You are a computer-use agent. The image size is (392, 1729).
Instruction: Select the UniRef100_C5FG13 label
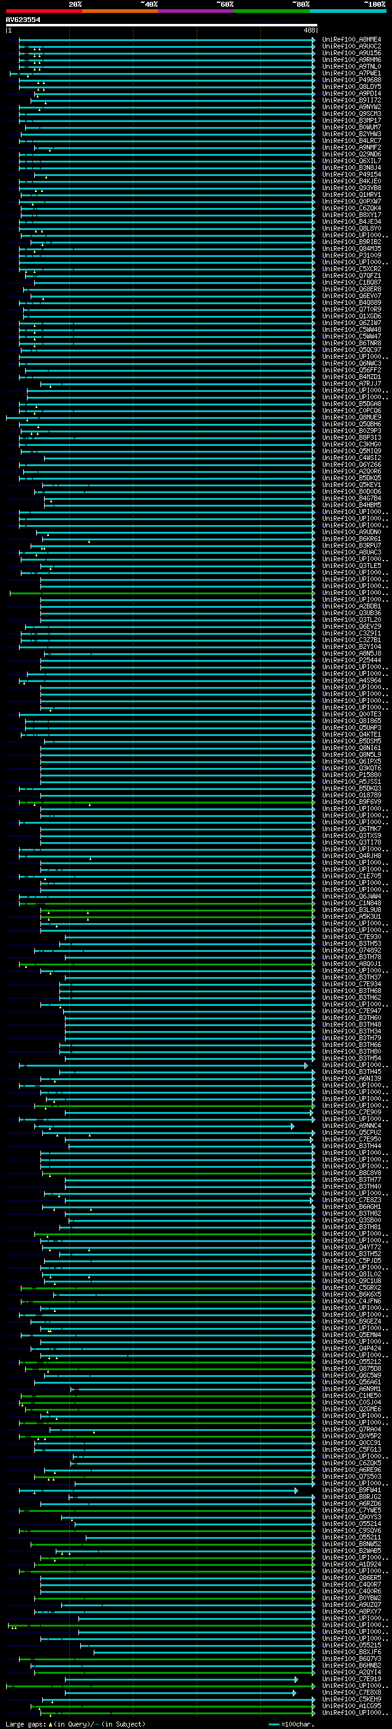[351, 1449]
